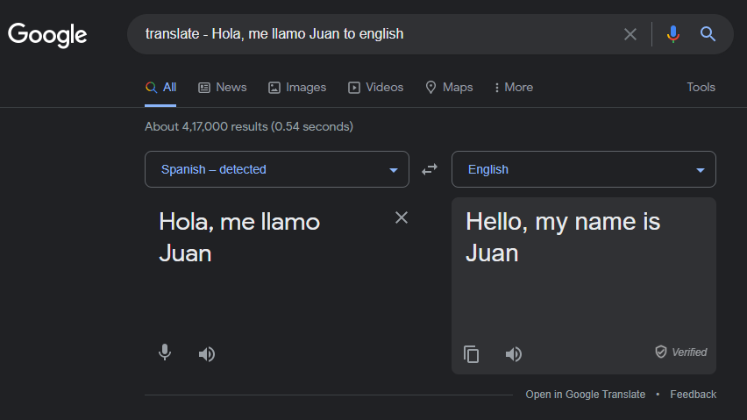747x420 pixels.
Task: Open the Tools options
Action: click(701, 87)
